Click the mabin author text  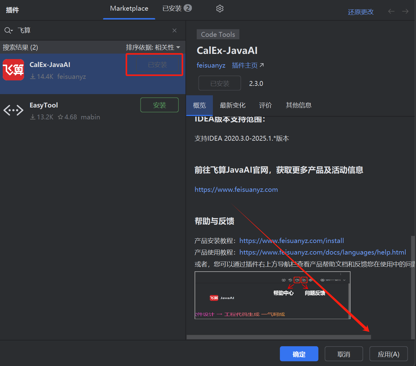tap(90, 117)
